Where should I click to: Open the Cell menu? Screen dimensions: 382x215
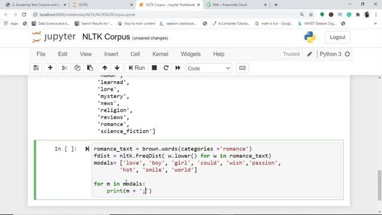point(135,54)
